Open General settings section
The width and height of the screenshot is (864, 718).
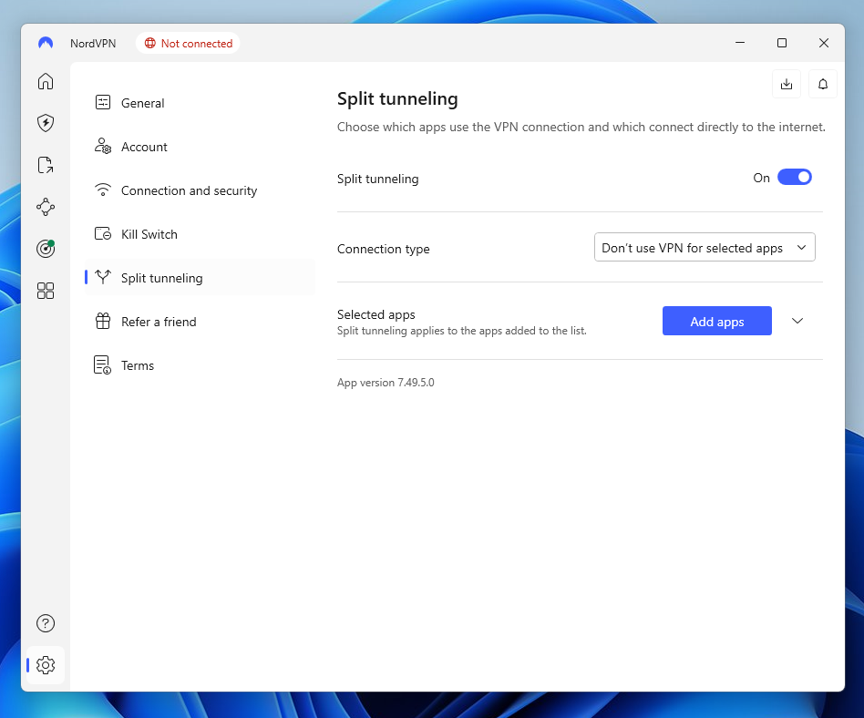pyautogui.click(x=200, y=102)
